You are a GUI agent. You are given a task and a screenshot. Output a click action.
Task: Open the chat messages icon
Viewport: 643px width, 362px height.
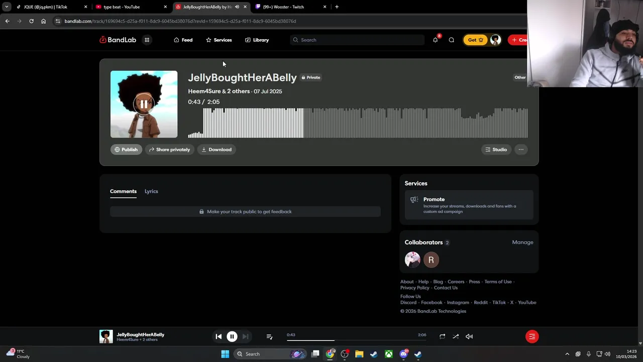pos(451,40)
